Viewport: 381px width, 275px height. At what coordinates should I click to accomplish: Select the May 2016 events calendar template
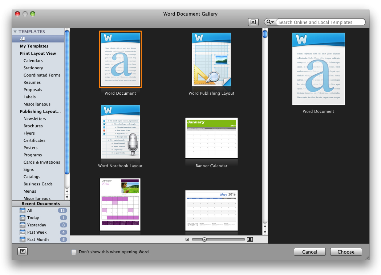211,210
